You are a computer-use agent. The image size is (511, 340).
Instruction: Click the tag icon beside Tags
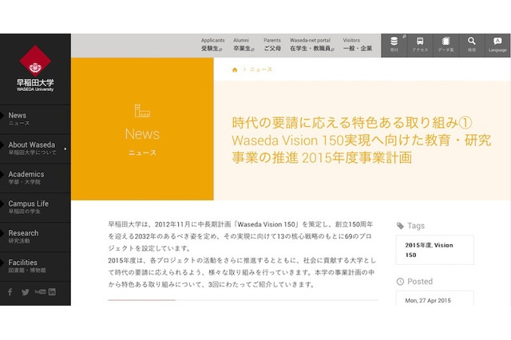[x=400, y=226]
